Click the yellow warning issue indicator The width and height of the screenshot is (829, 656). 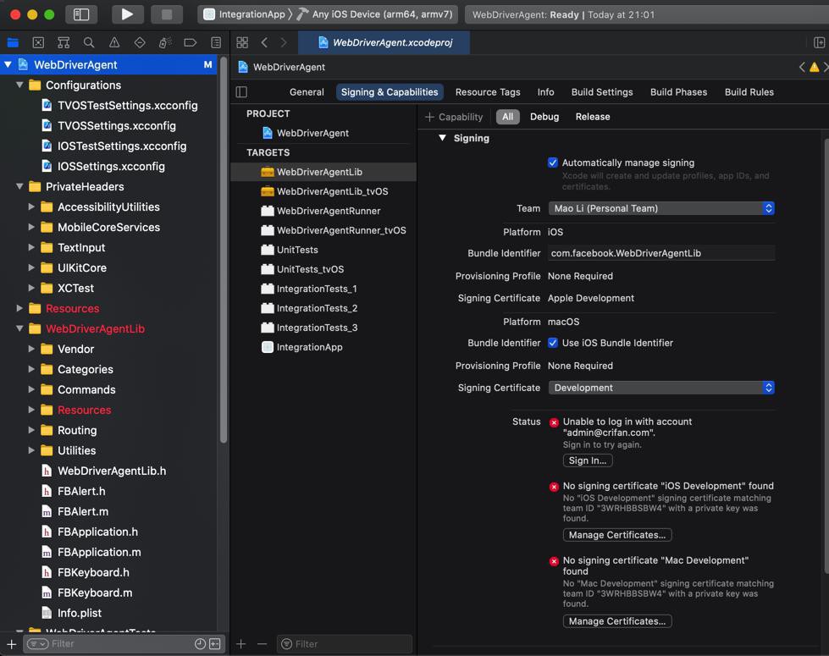(815, 67)
